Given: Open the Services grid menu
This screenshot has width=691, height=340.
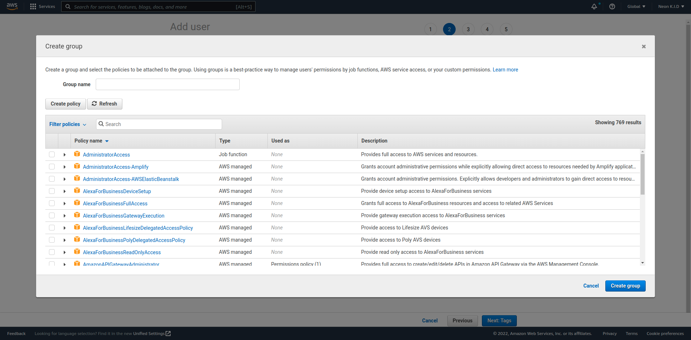Looking at the screenshot, I should click(42, 6).
